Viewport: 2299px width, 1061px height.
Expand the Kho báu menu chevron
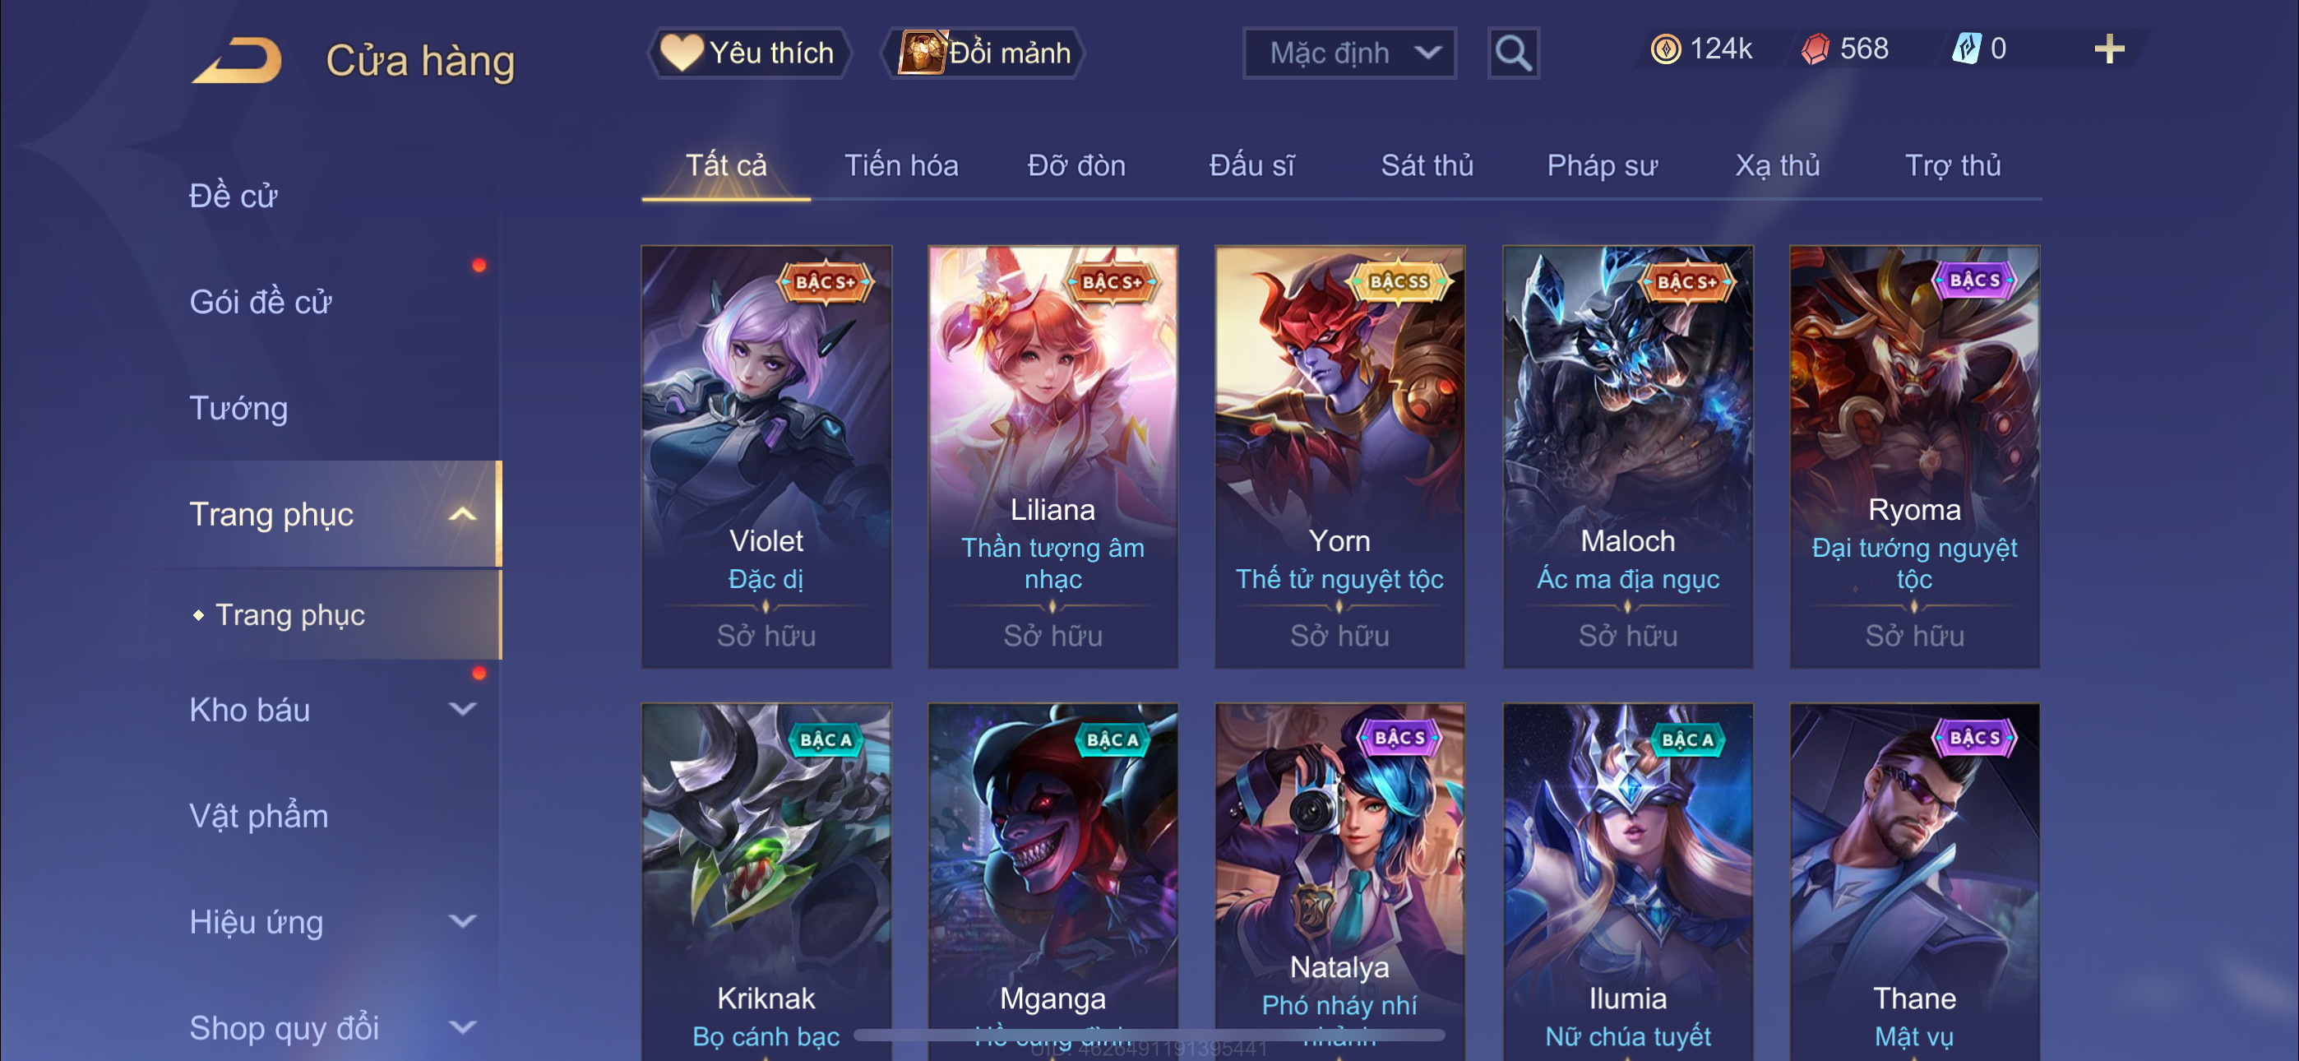click(462, 710)
